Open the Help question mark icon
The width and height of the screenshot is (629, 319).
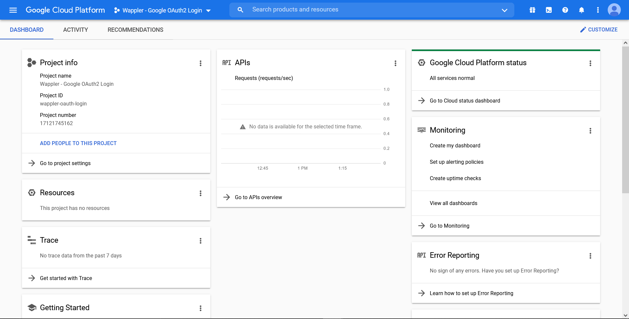tap(565, 10)
